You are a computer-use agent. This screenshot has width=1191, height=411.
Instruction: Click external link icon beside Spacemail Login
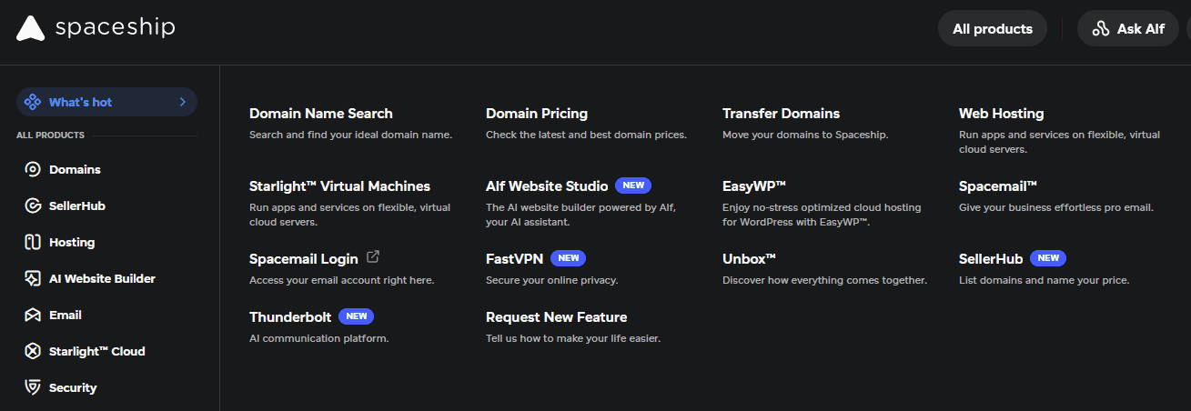click(373, 258)
